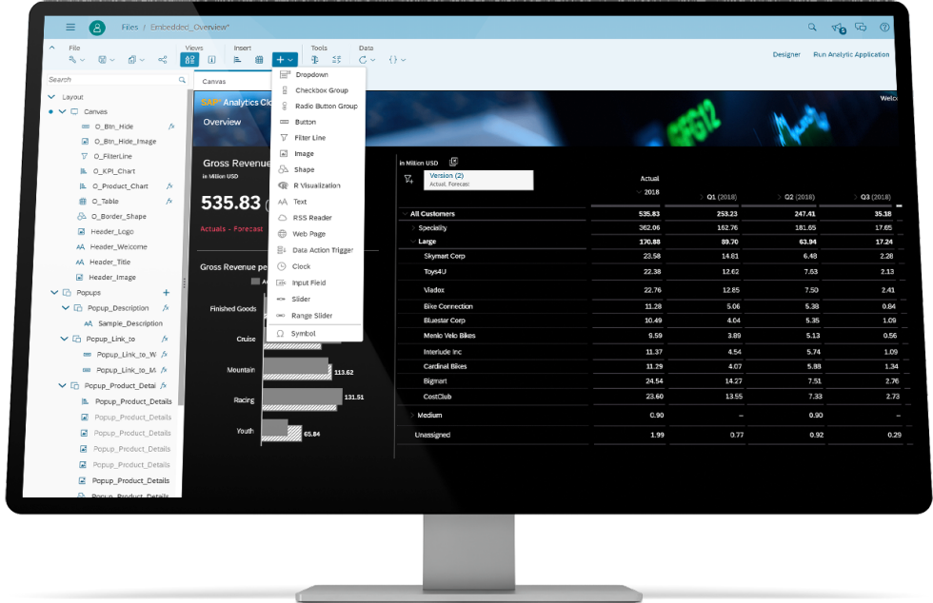
Task: Click the info icon in the Views section
Action: pyautogui.click(x=211, y=59)
